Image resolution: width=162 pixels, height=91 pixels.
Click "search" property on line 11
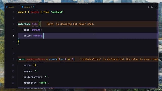tap(28, 71)
